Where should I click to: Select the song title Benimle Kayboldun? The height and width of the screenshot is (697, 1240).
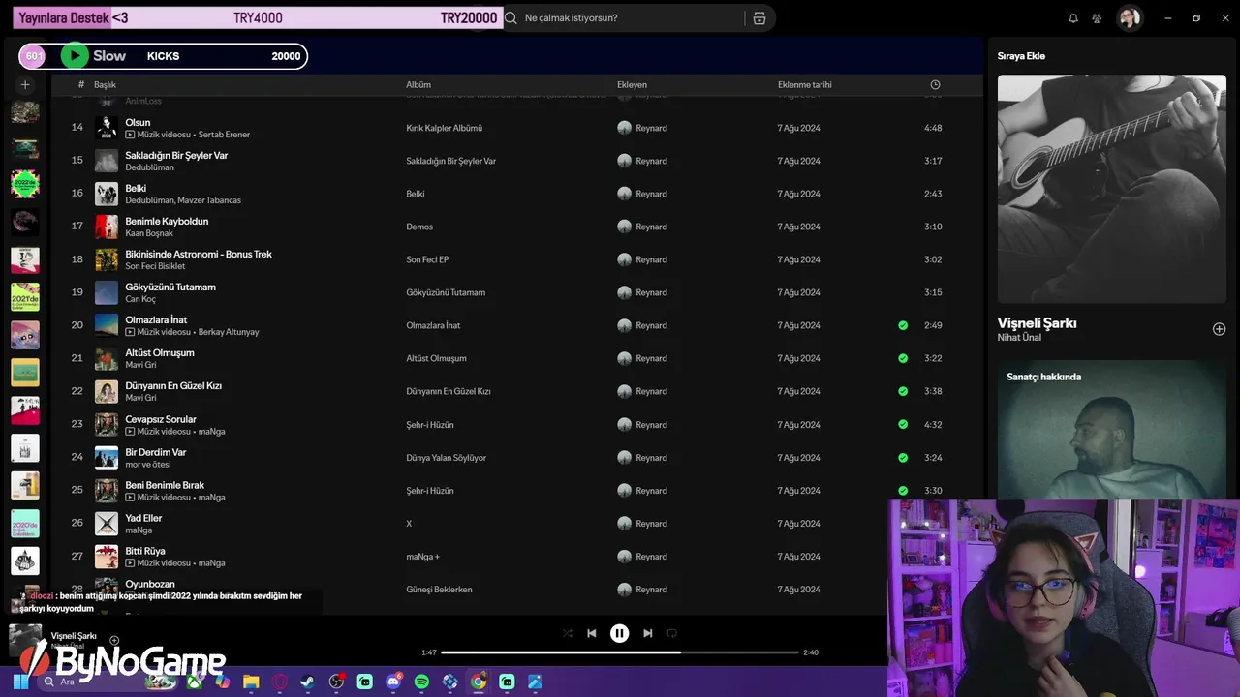tap(167, 221)
